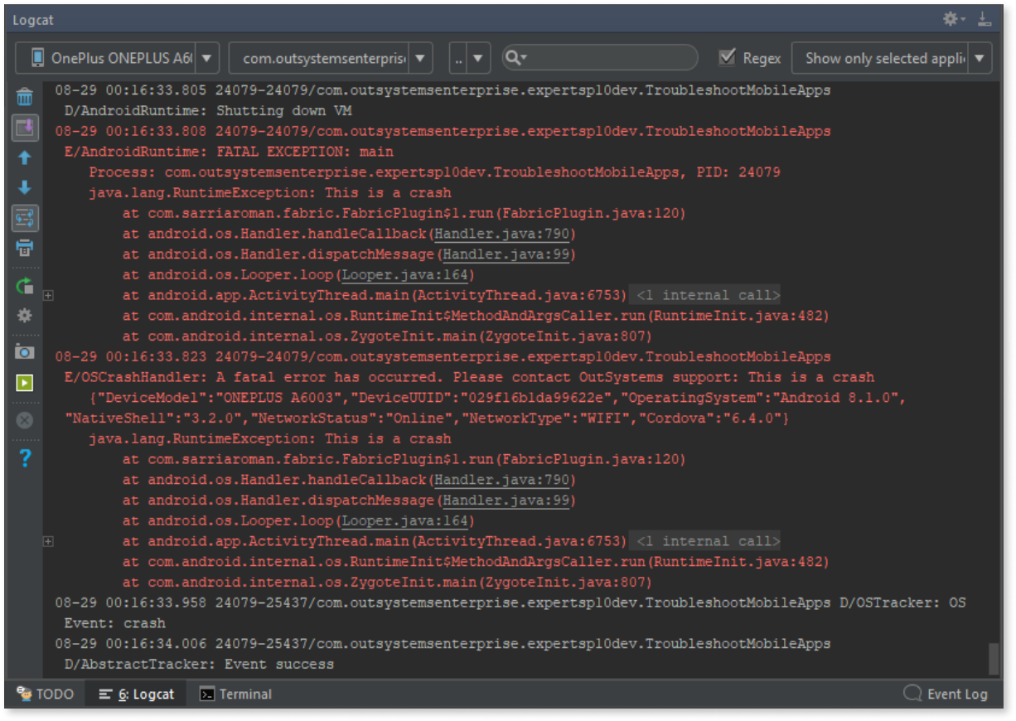Capture a device screenshot with the camera icon
Image resolution: width=1016 pixels, height=721 pixels.
tap(25, 351)
